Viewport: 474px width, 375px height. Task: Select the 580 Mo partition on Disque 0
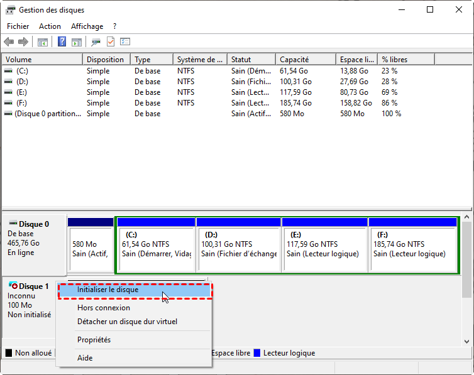click(91, 244)
